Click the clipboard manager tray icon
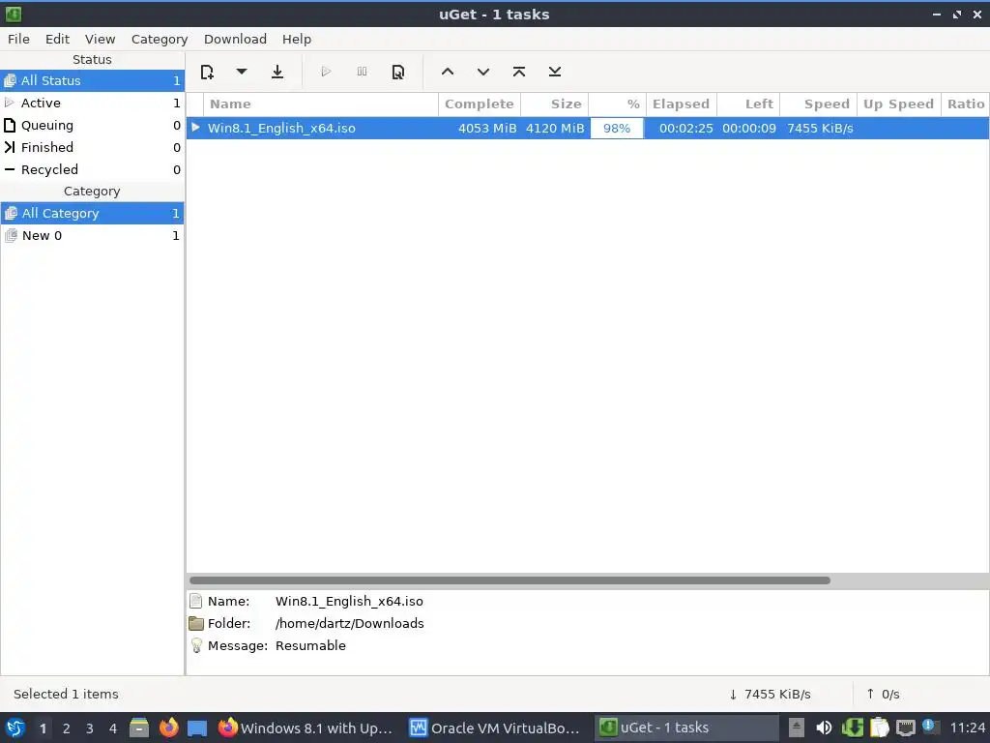 click(879, 728)
